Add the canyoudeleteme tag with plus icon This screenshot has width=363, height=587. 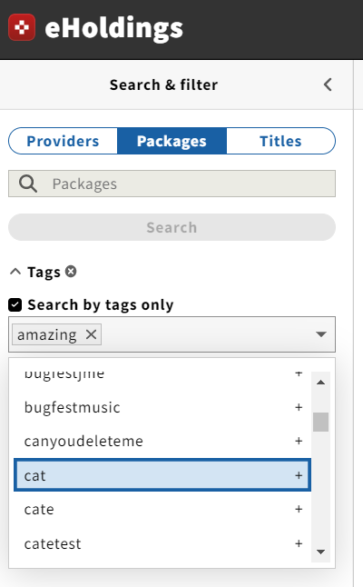pyautogui.click(x=299, y=441)
